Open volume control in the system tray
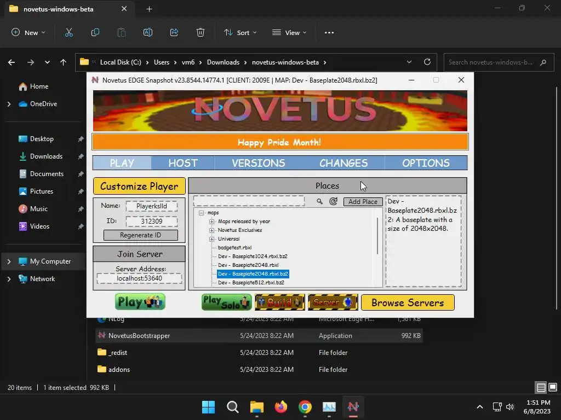The image size is (561, 420). pos(510,407)
